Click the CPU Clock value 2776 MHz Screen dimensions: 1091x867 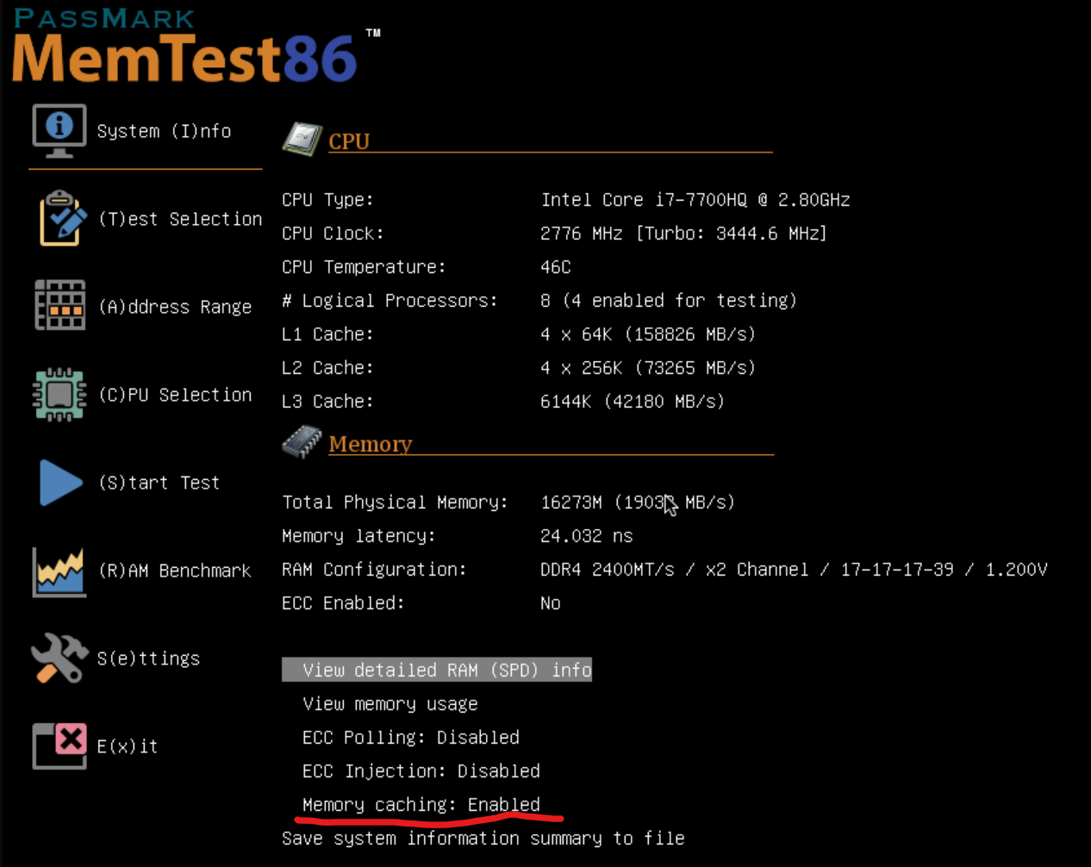click(683, 234)
